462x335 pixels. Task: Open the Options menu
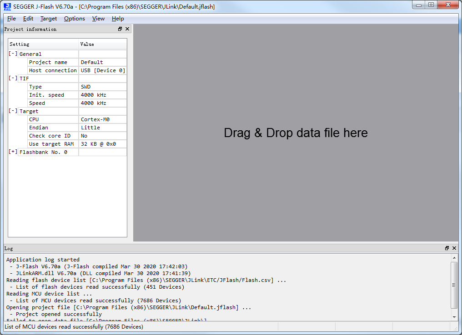point(75,19)
